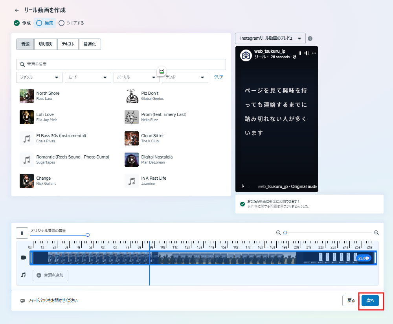Open the Instagramリール動画のプレビュー dropdown
393x324 pixels.
coord(270,39)
